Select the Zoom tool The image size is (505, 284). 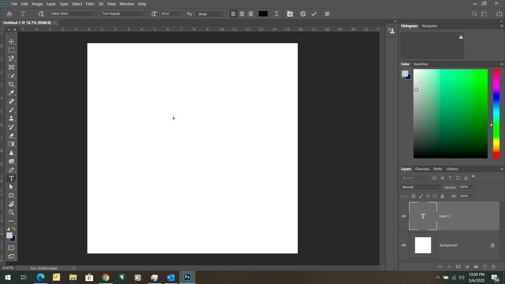point(11,213)
